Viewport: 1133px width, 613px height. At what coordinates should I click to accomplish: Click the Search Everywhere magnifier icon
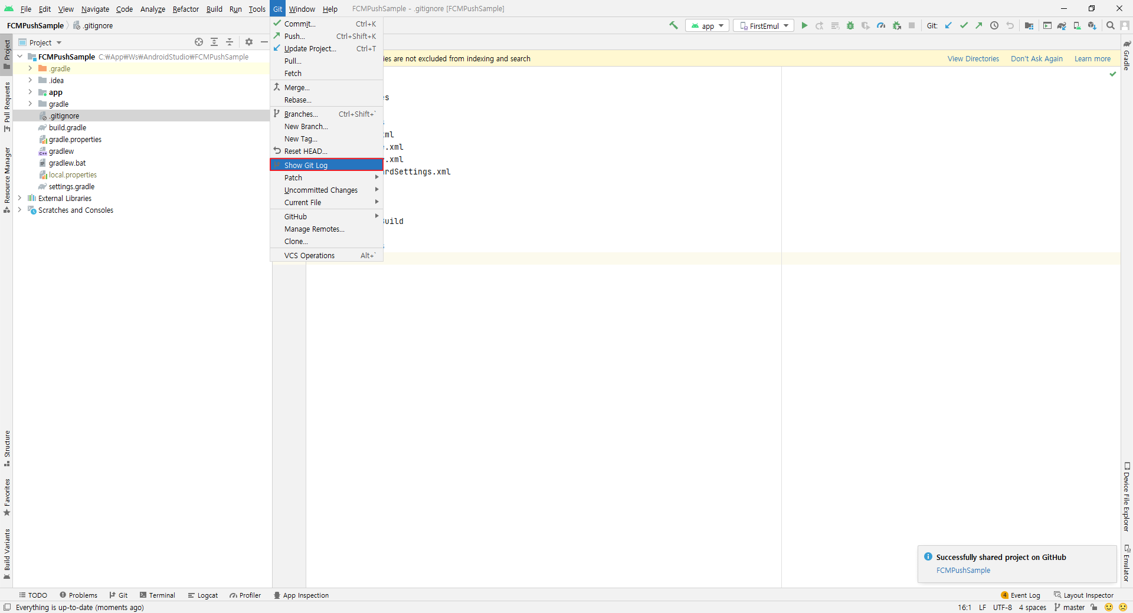pyautogui.click(x=1111, y=25)
